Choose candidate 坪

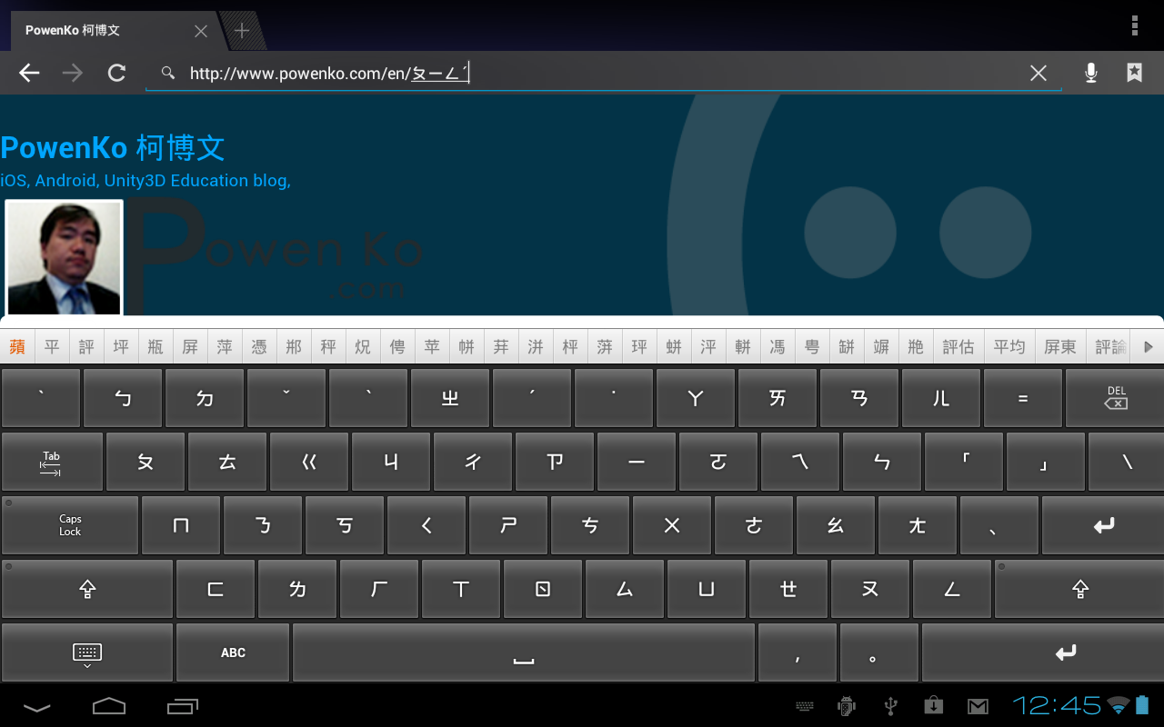click(121, 347)
